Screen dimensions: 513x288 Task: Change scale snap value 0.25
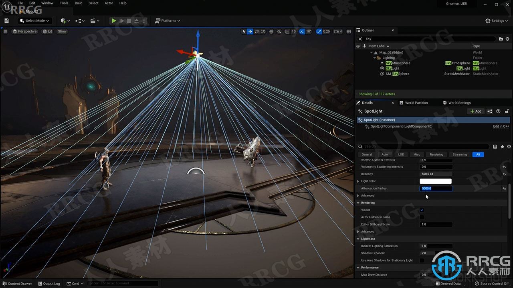pyautogui.click(x=327, y=31)
